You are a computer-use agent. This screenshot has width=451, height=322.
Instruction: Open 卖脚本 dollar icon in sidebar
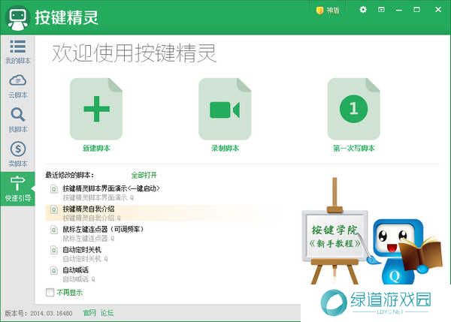tap(17, 155)
